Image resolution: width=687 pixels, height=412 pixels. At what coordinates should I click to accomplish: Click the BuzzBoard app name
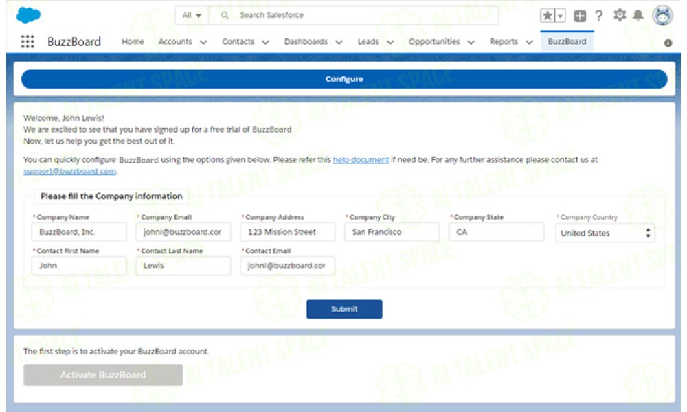(x=74, y=42)
